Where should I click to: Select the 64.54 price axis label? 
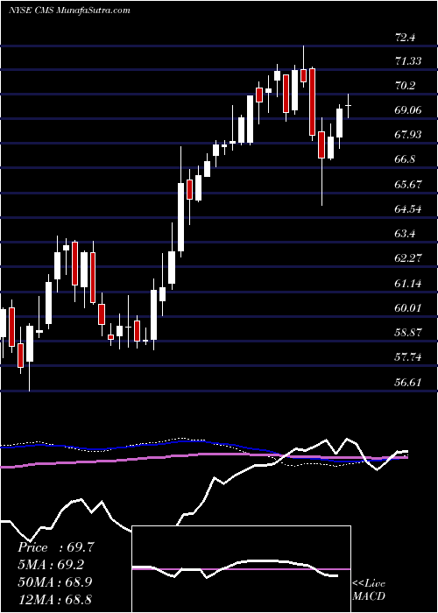click(x=409, y=209)
